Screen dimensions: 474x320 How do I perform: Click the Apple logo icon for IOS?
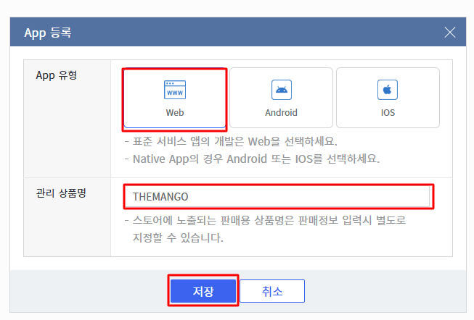tap(388, 90)
